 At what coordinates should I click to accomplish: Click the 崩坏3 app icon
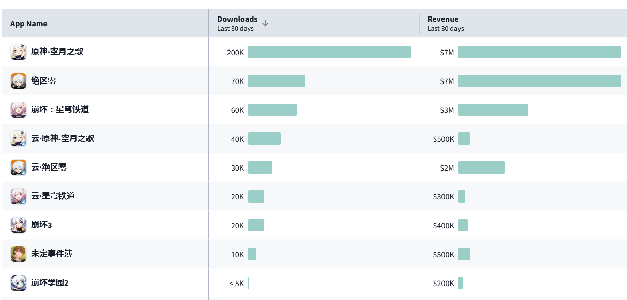pyautogui.click(x=19, y=225)
